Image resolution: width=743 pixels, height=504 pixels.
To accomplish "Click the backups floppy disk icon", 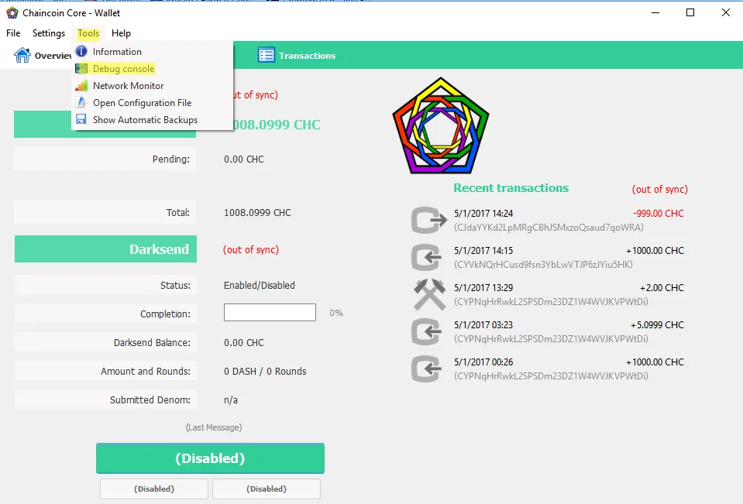I will pyautogui.click(x=81, y=119).
